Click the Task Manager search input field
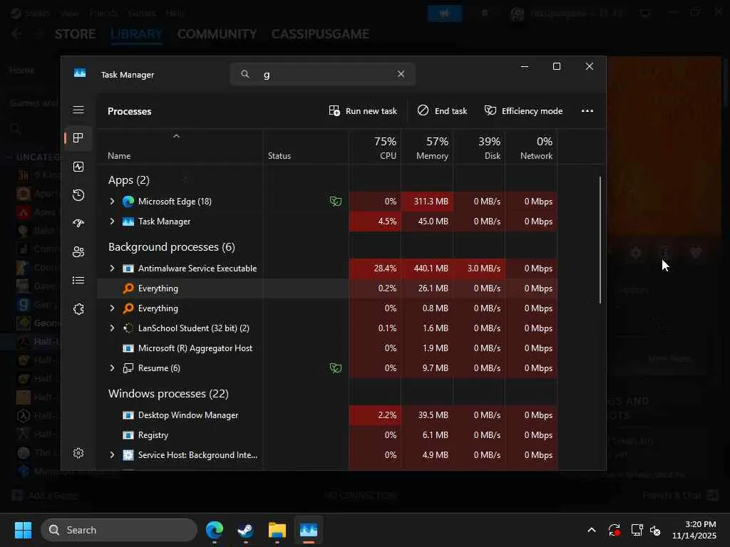 point(323,74)
